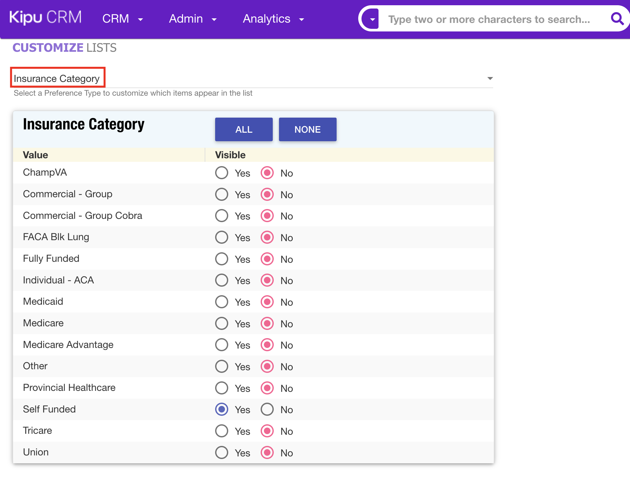Open the Admin dropdown menu
Screen dimensions: 630x479
[193, 19]
